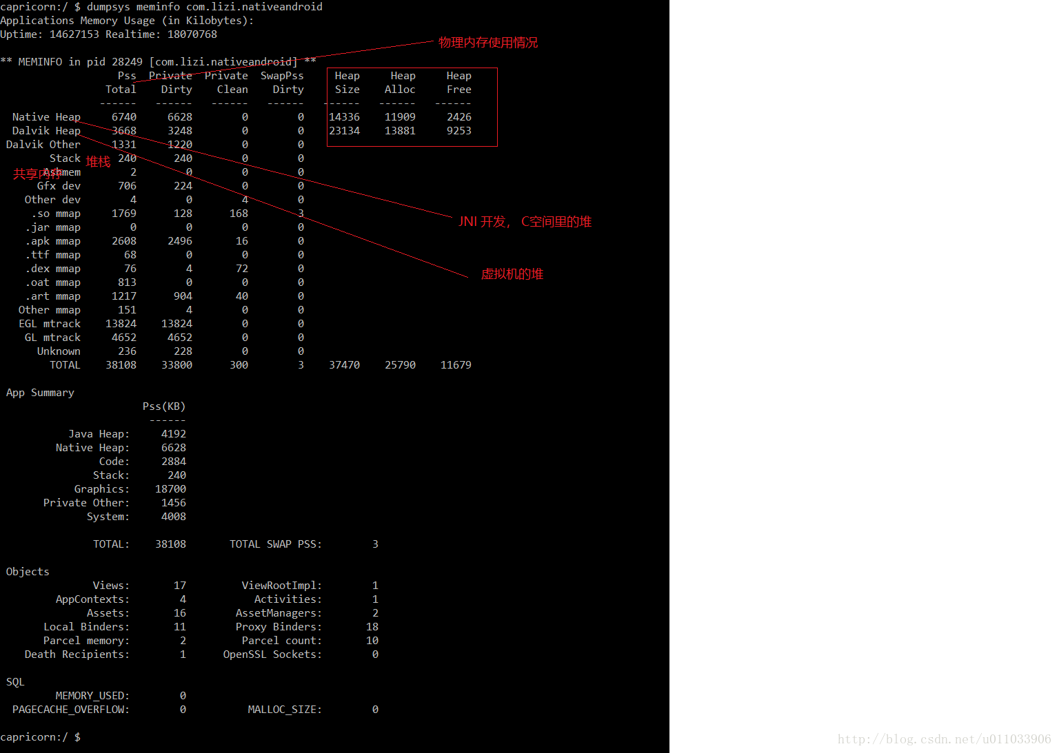Click Dalvik Heap Private Dirty value 3248
Viewport: 1059px width, 753px height.
coord(180,131)
